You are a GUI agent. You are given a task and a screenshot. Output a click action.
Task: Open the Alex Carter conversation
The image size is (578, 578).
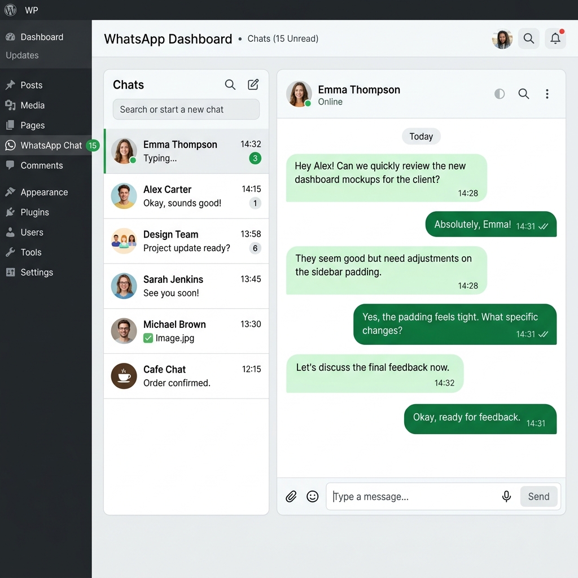point(186,196)
